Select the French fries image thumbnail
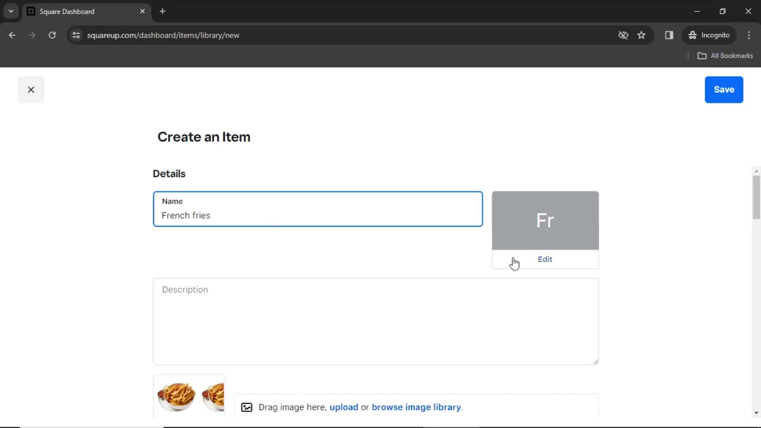 pos(189,396)
